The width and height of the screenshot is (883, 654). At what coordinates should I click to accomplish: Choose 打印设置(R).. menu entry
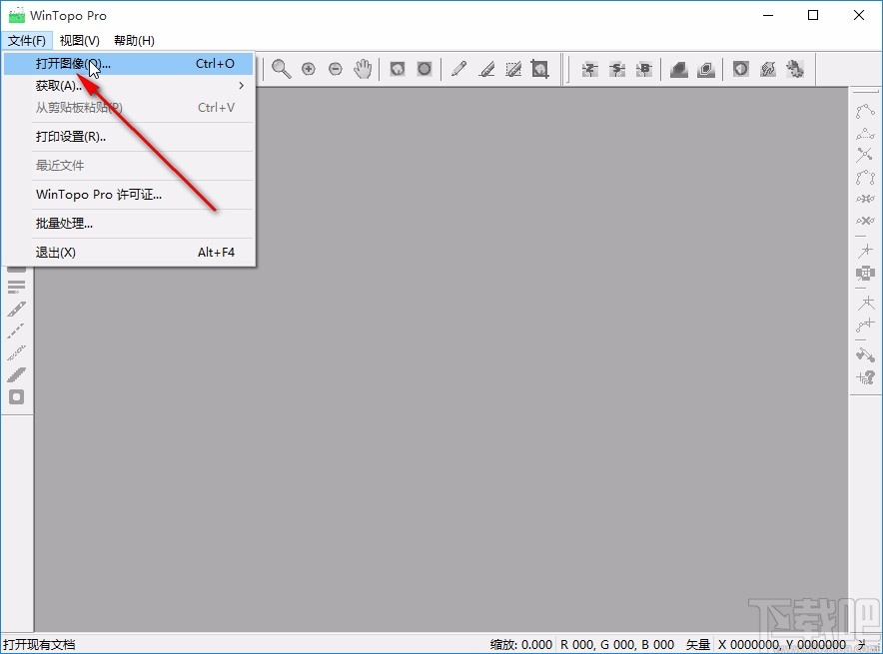(x=129, y=137)
